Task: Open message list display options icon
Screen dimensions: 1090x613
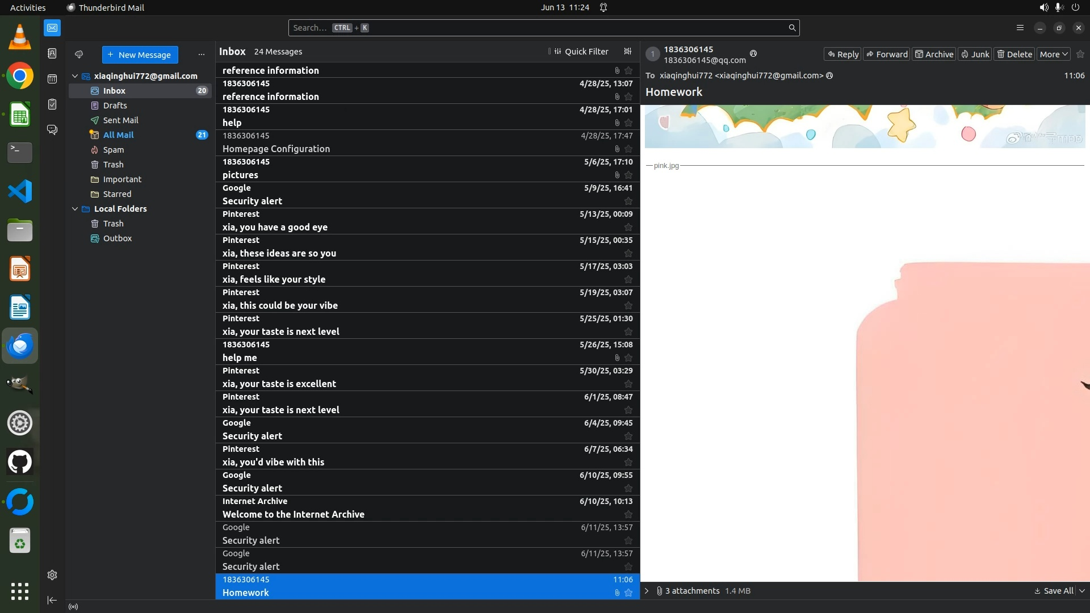Action: point(627,52)
